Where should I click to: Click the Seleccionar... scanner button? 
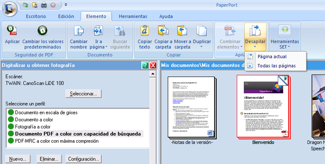point(83,94)
